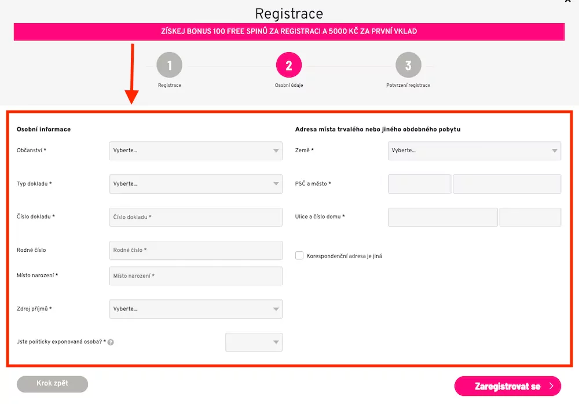Click step 3 Potvrzení registrace circle
This screenshot has height=404, width=579.
pos(409,65)
